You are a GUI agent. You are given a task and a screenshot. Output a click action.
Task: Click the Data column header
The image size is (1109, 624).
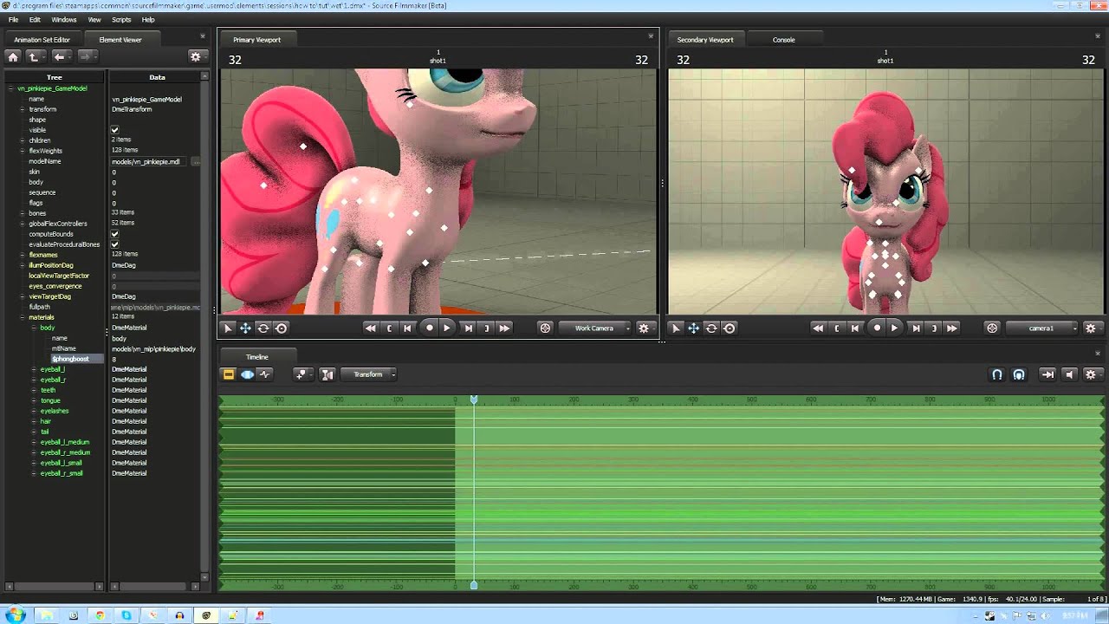(x=157, y=77)
